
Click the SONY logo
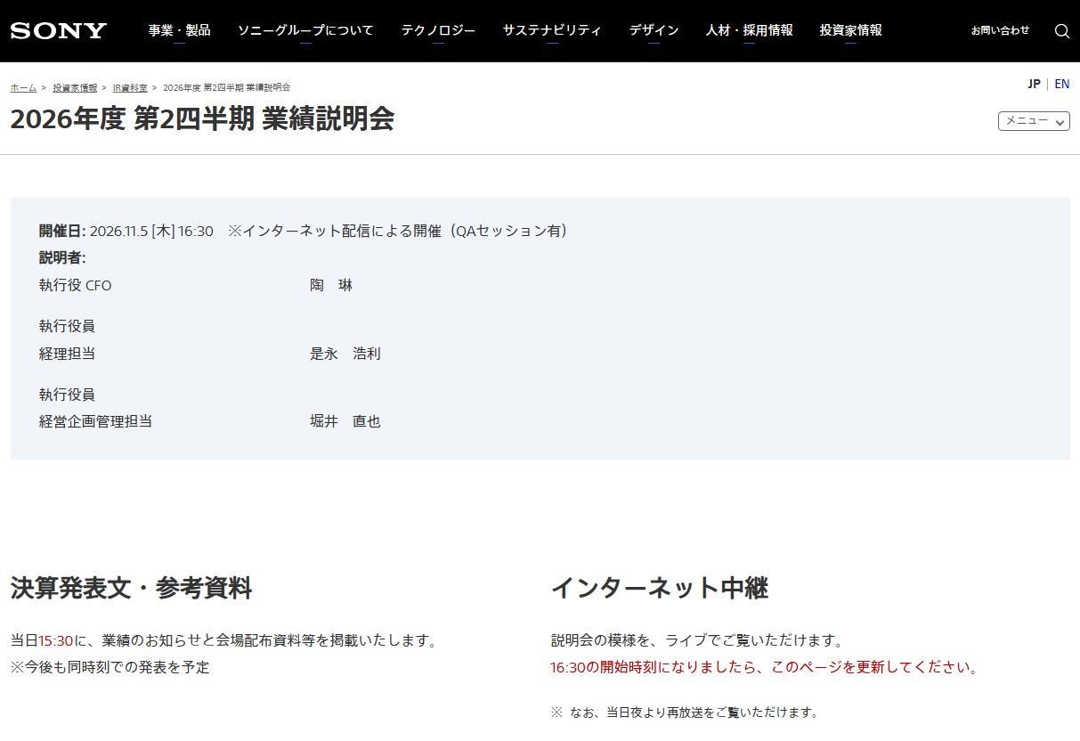pos(59,30)
